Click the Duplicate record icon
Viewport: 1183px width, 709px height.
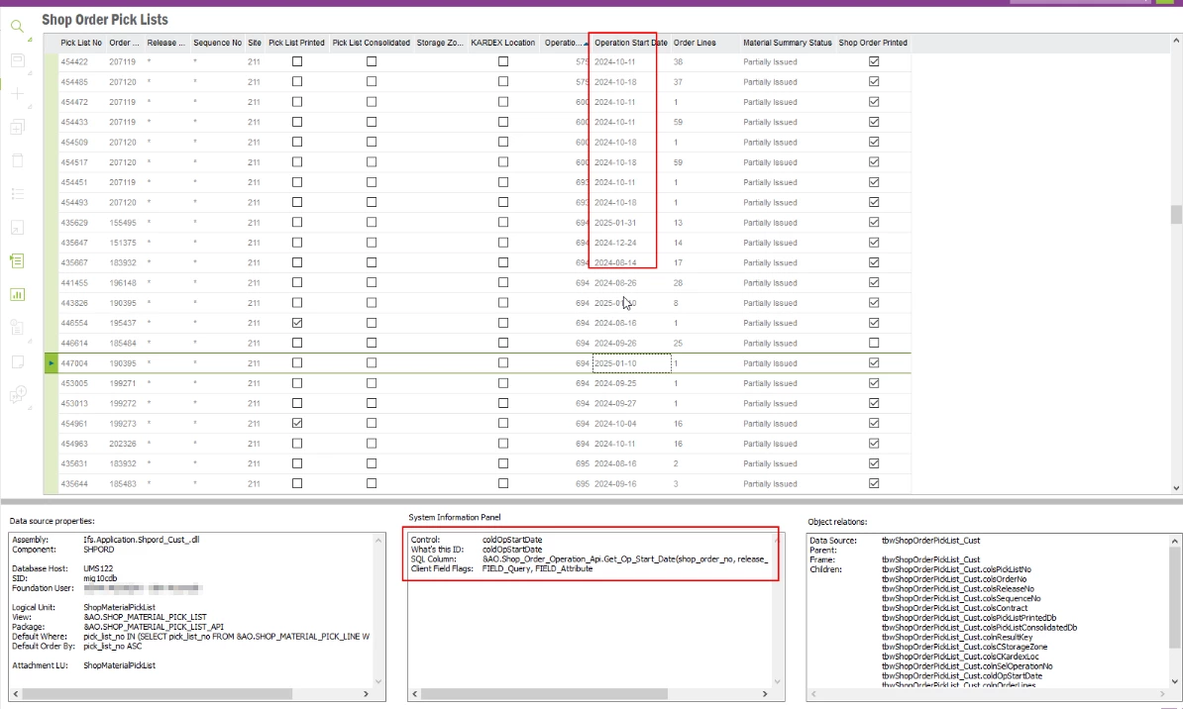click(x=18, y=127)
